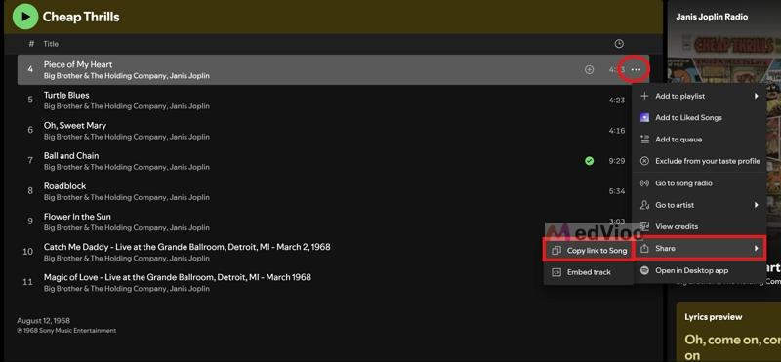Select Copy link to Song
781x362 pixels.
tap(589, 251)
